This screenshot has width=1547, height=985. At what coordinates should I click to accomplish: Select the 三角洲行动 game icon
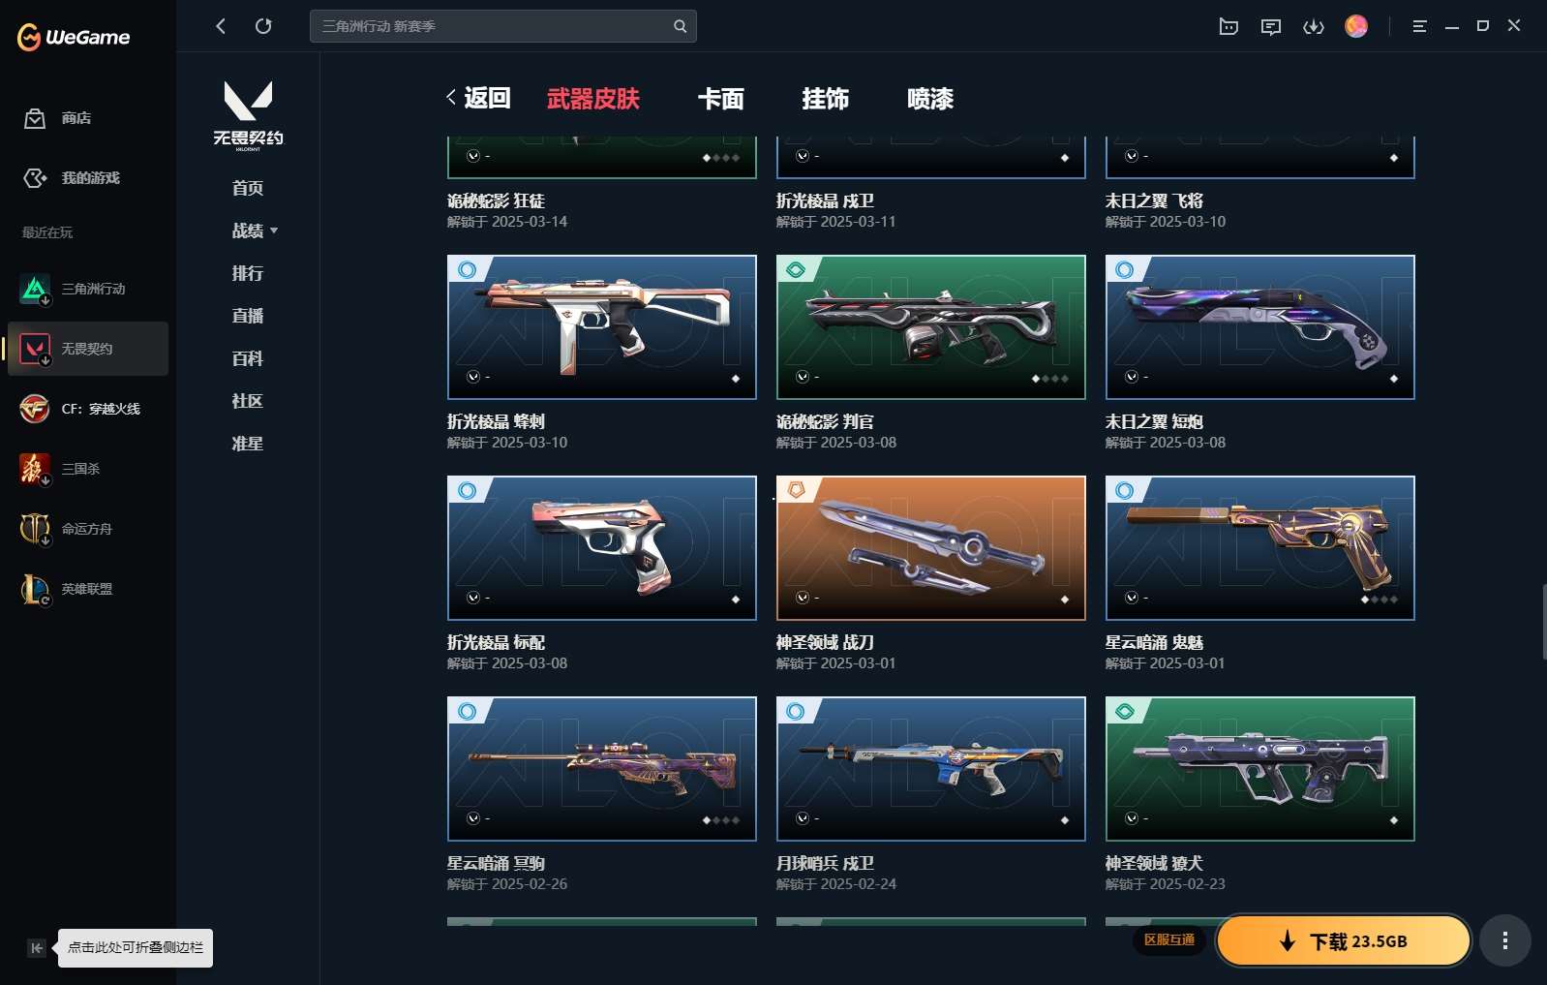(35, 289)
